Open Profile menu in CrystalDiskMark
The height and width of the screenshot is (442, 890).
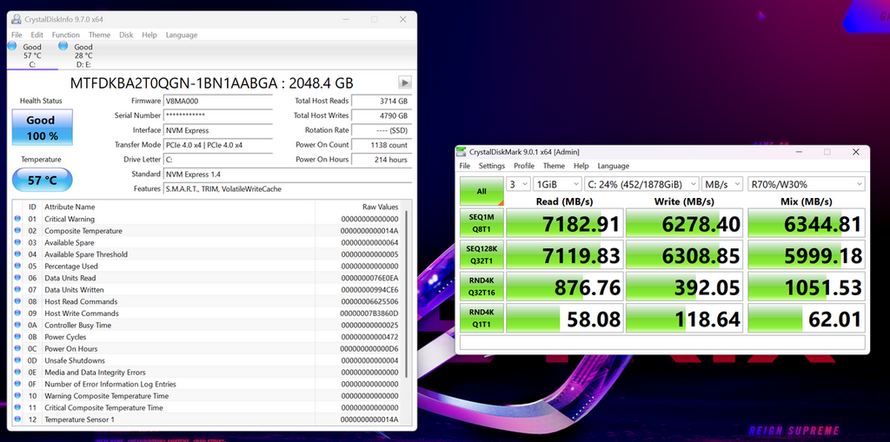(x=524, y=166)
